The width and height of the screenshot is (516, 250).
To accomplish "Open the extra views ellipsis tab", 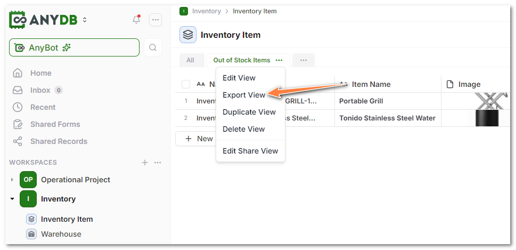I will pyautogui.click(x=304, y=60).
